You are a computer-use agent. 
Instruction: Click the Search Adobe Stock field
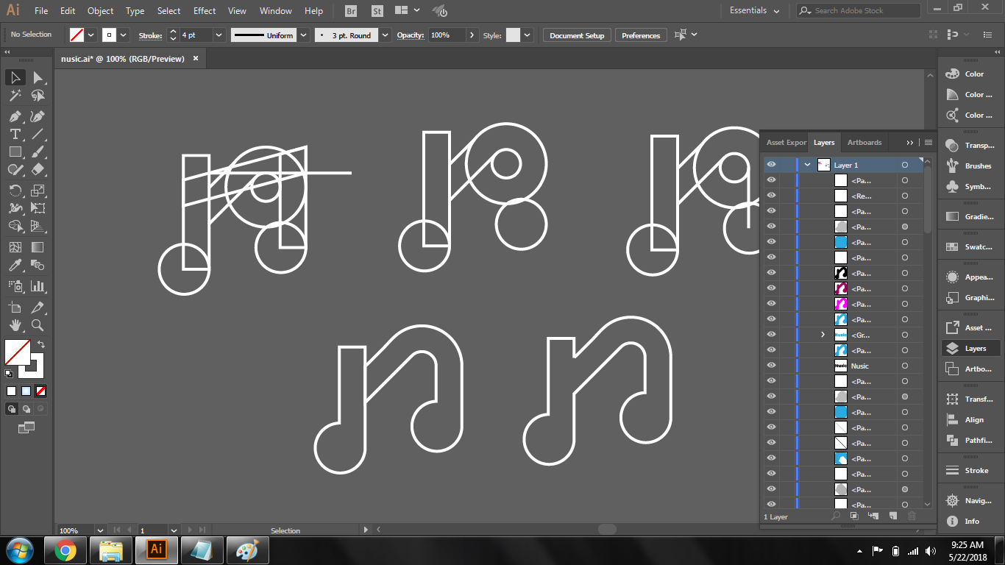[x=858, y=11]
